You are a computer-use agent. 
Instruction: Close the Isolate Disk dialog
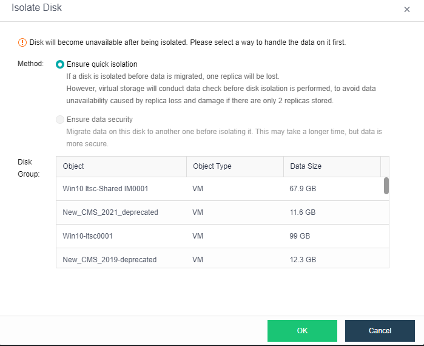[406, 10]
